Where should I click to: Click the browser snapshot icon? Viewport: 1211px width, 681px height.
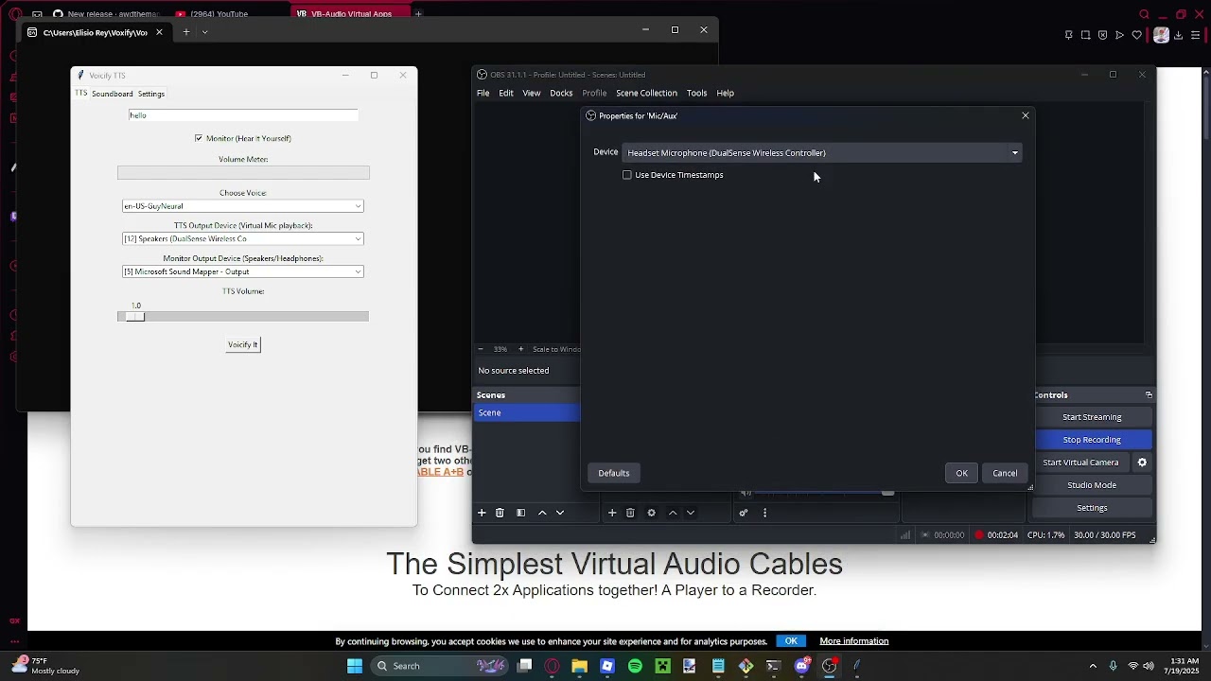click(x=1086, y=35)
